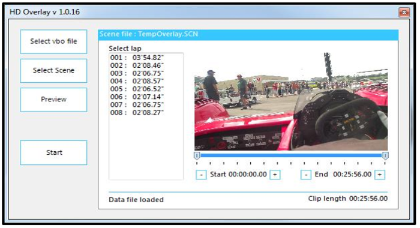Click the end handle on the clip slider
The image size is (420, 228).
click(385, 155)
